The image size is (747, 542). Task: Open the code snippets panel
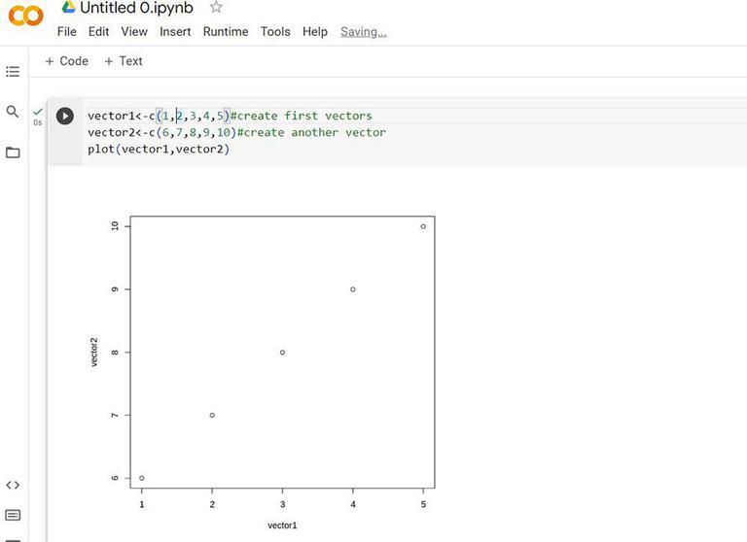pos(13,485)
